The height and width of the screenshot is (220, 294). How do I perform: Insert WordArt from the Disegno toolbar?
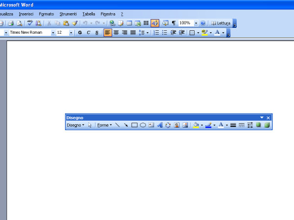159,125
